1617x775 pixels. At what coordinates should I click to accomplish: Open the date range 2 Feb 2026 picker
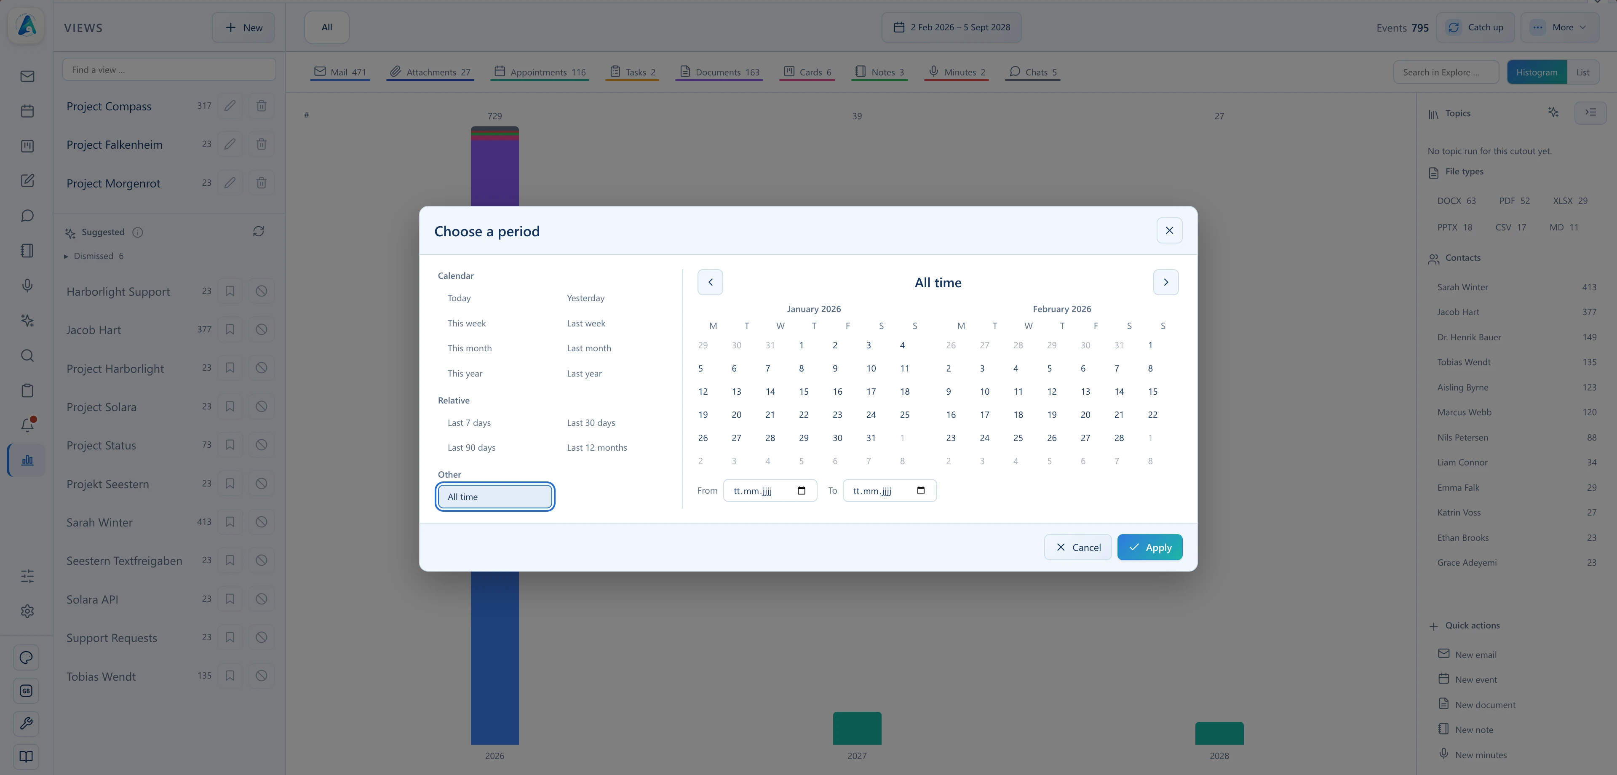point(951,27)
